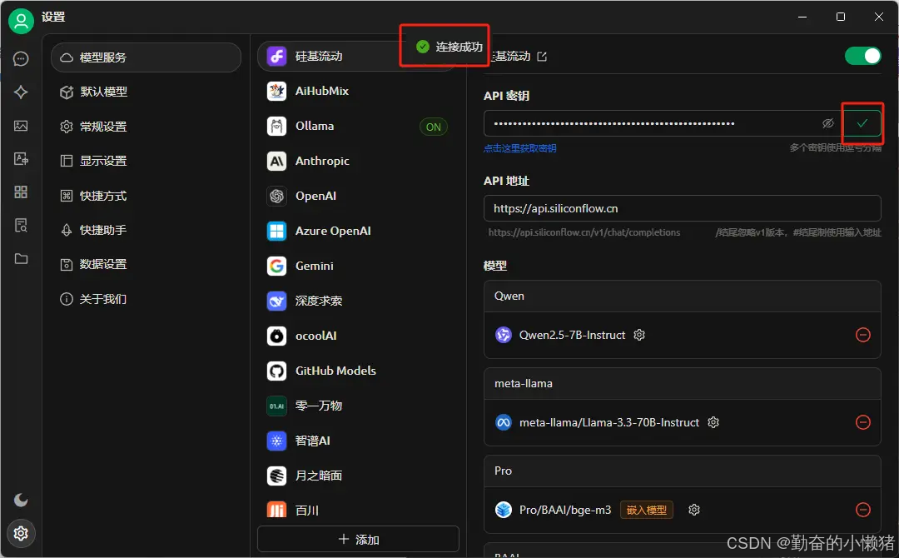Image resolution: width=899 pixels, height=558 pixels.
Task: Select 快捷助手 settings menu
Action: tap(147, 230)
